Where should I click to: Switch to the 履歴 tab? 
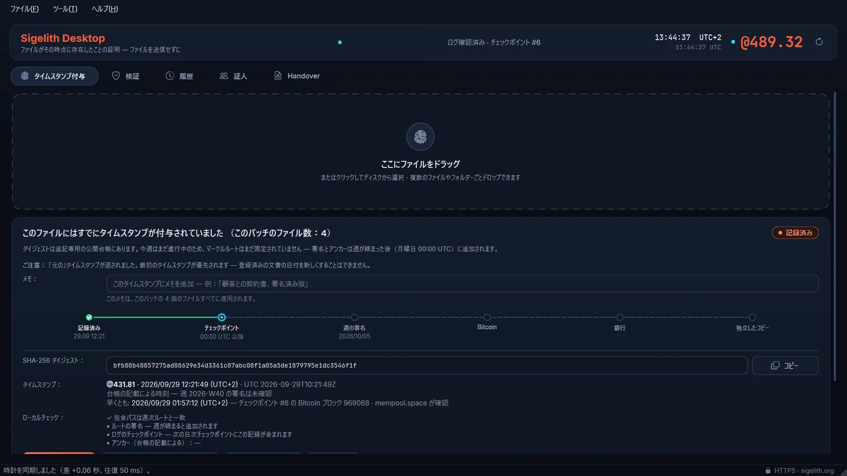pos(179,76)
